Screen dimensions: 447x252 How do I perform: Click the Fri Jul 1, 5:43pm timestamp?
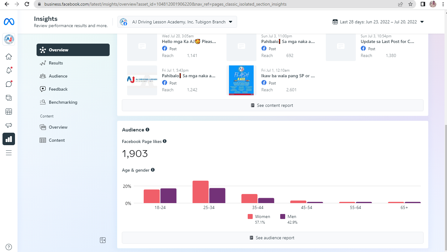click(x=175, y=70)
